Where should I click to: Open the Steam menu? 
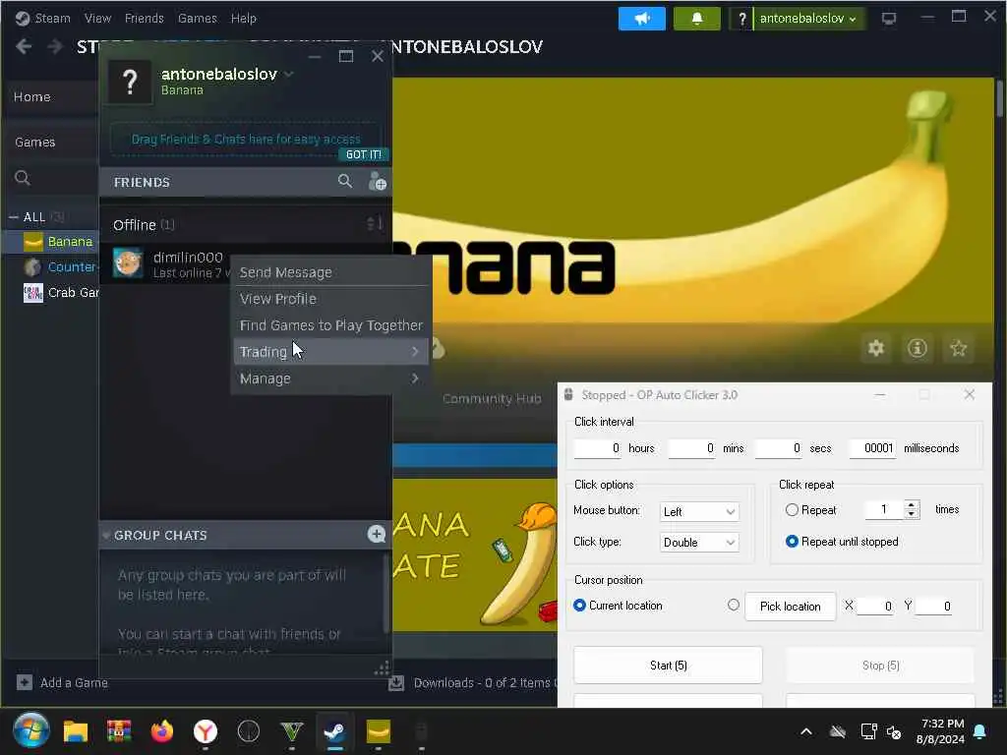tap(52, 18)
